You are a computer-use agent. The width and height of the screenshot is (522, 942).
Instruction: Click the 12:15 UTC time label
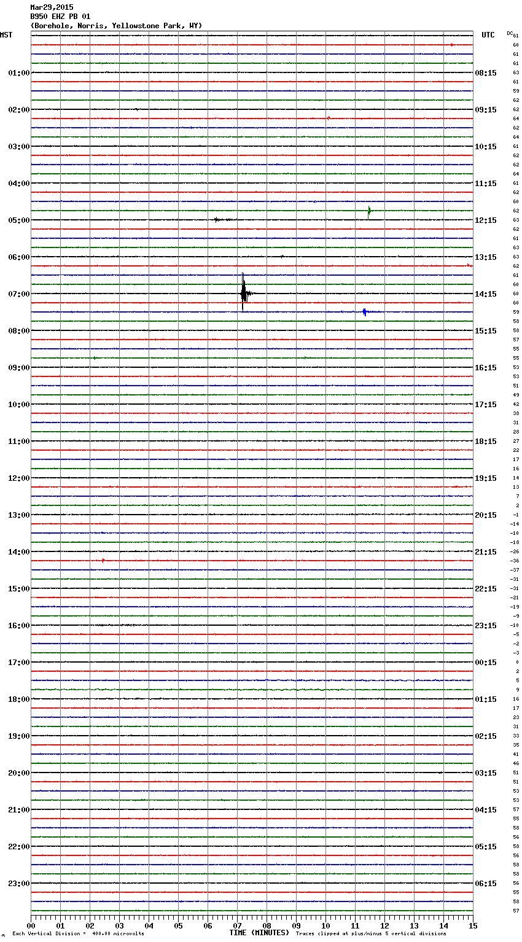coord(486,220)
